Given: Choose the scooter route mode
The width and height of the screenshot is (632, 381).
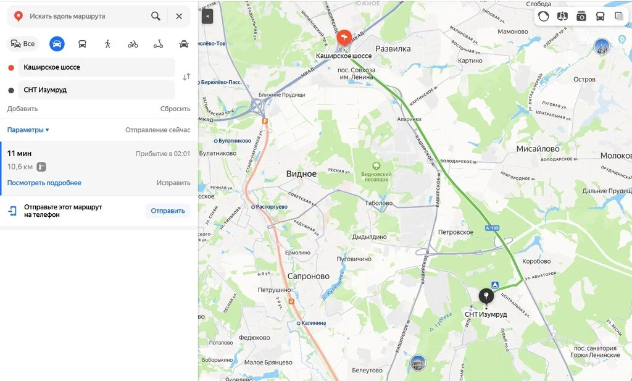Looking at the screenshot, I should tap(159, 44).
